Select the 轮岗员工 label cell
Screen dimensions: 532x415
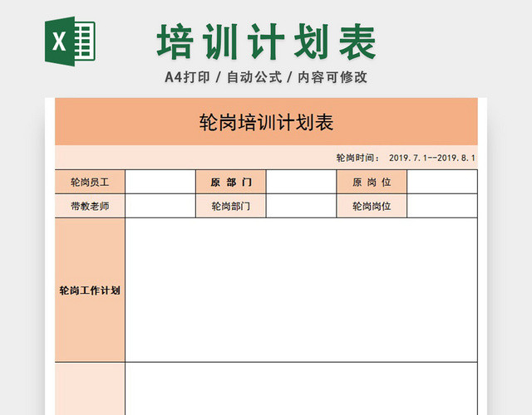point(90,183)
